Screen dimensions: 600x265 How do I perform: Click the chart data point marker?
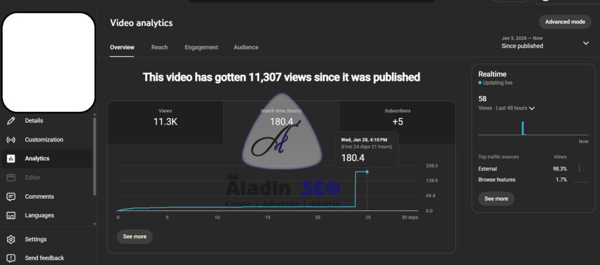(x=367, y=172)
